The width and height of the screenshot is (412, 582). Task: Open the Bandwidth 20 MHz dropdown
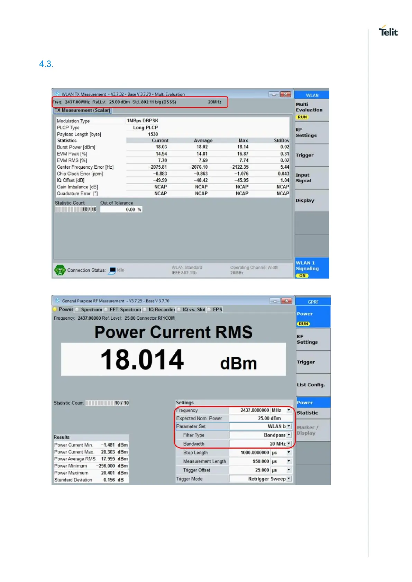pos(289,444)
